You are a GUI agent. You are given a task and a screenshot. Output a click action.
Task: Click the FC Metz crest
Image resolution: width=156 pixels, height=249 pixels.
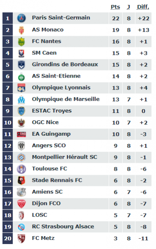(21, 238)
